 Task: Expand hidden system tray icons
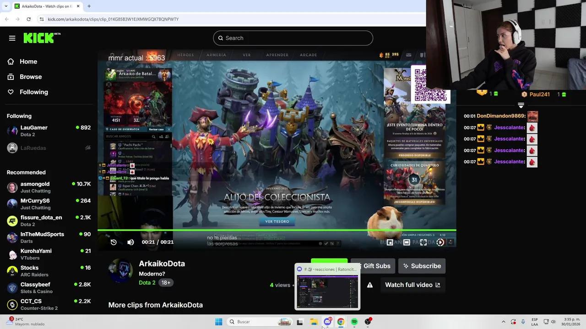(x=503, y=322)
